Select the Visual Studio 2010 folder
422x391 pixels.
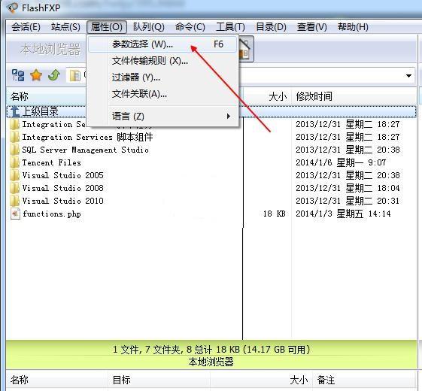click(x=62, y=201)
